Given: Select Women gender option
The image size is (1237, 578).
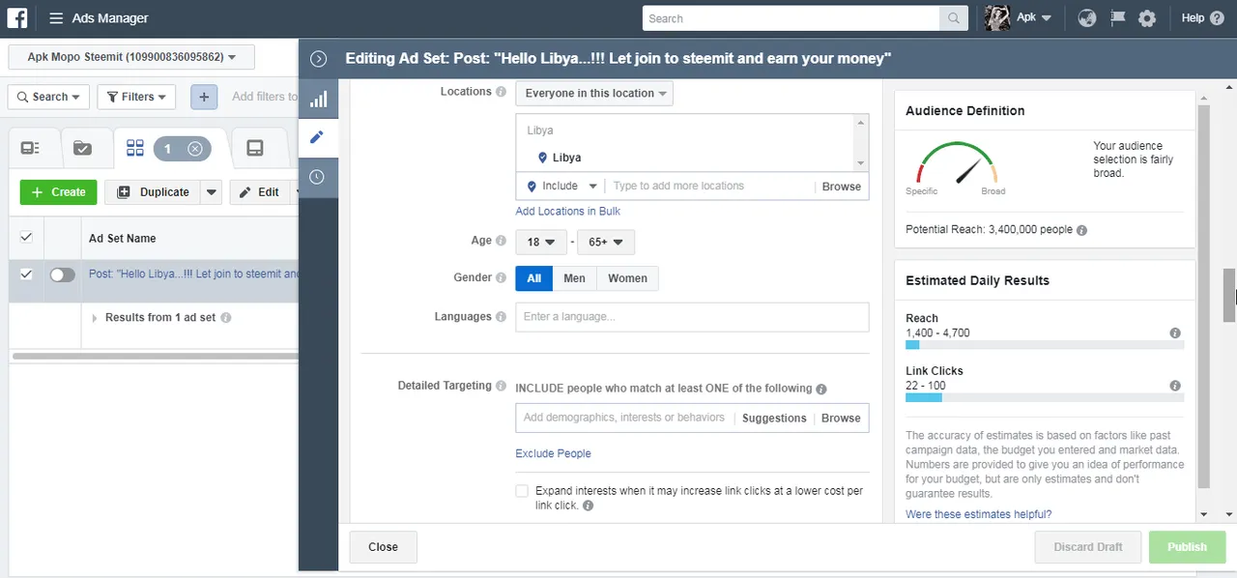Looking at the screenshot, I should 627,278.
